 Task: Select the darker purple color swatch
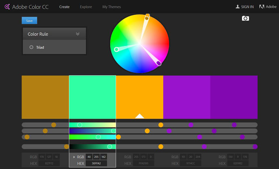[234, 97]
